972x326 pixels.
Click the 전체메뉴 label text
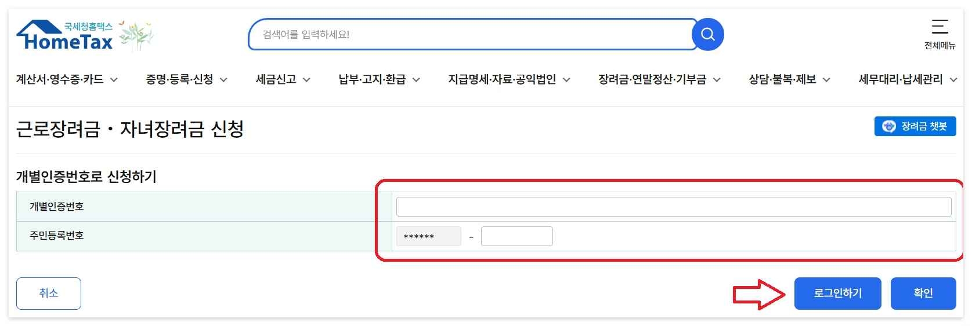tap(940, 45)
